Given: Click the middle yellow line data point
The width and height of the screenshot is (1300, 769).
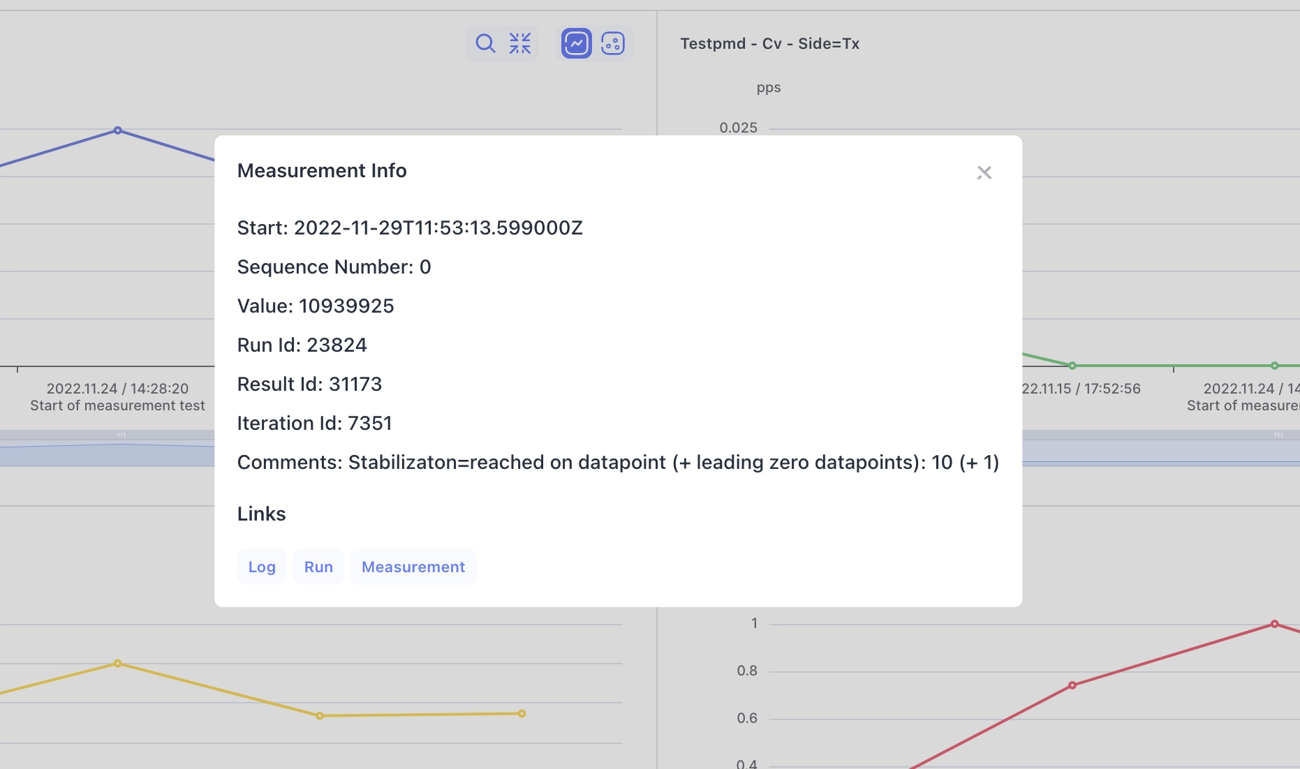Looking at the screenshot, I should point(320,716).
